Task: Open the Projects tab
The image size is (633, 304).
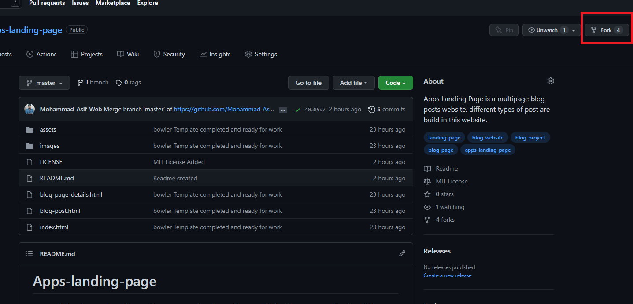Action: click(x=87, y=54)
